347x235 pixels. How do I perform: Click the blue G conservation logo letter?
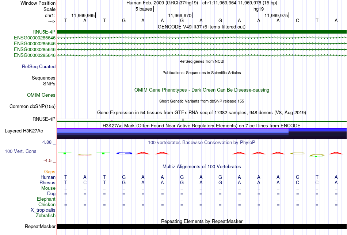click(124, 153)
